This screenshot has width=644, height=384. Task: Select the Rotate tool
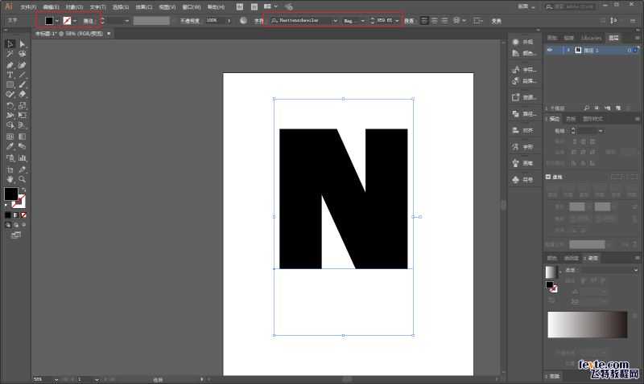(x=10, y=105)
